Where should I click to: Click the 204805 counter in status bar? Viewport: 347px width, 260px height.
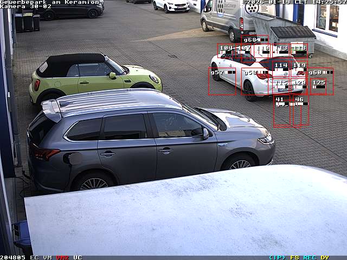click(13, 257)
